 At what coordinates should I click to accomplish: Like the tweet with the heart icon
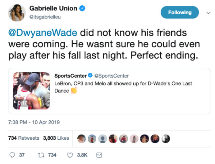point(70,155)
